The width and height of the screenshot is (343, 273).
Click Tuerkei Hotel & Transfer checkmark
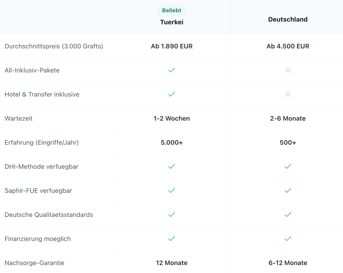(171, 94)
